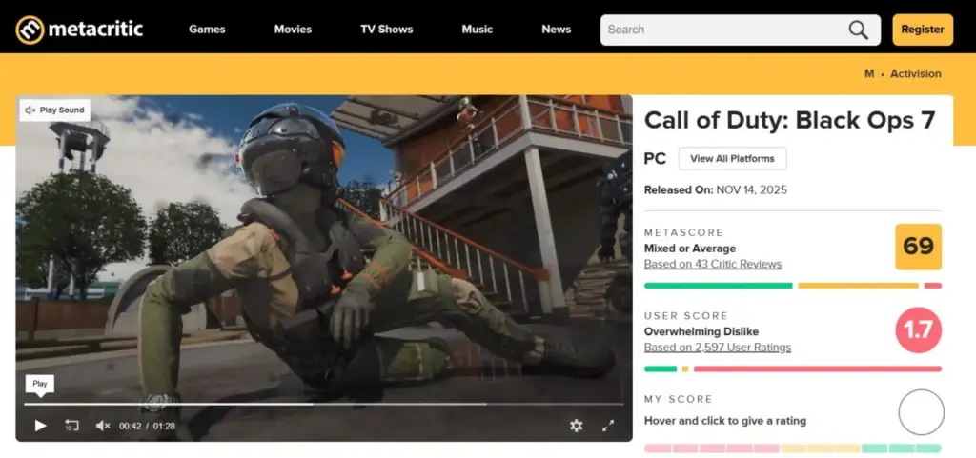Click the Metacritic logo icon

[x=30, y=30]
